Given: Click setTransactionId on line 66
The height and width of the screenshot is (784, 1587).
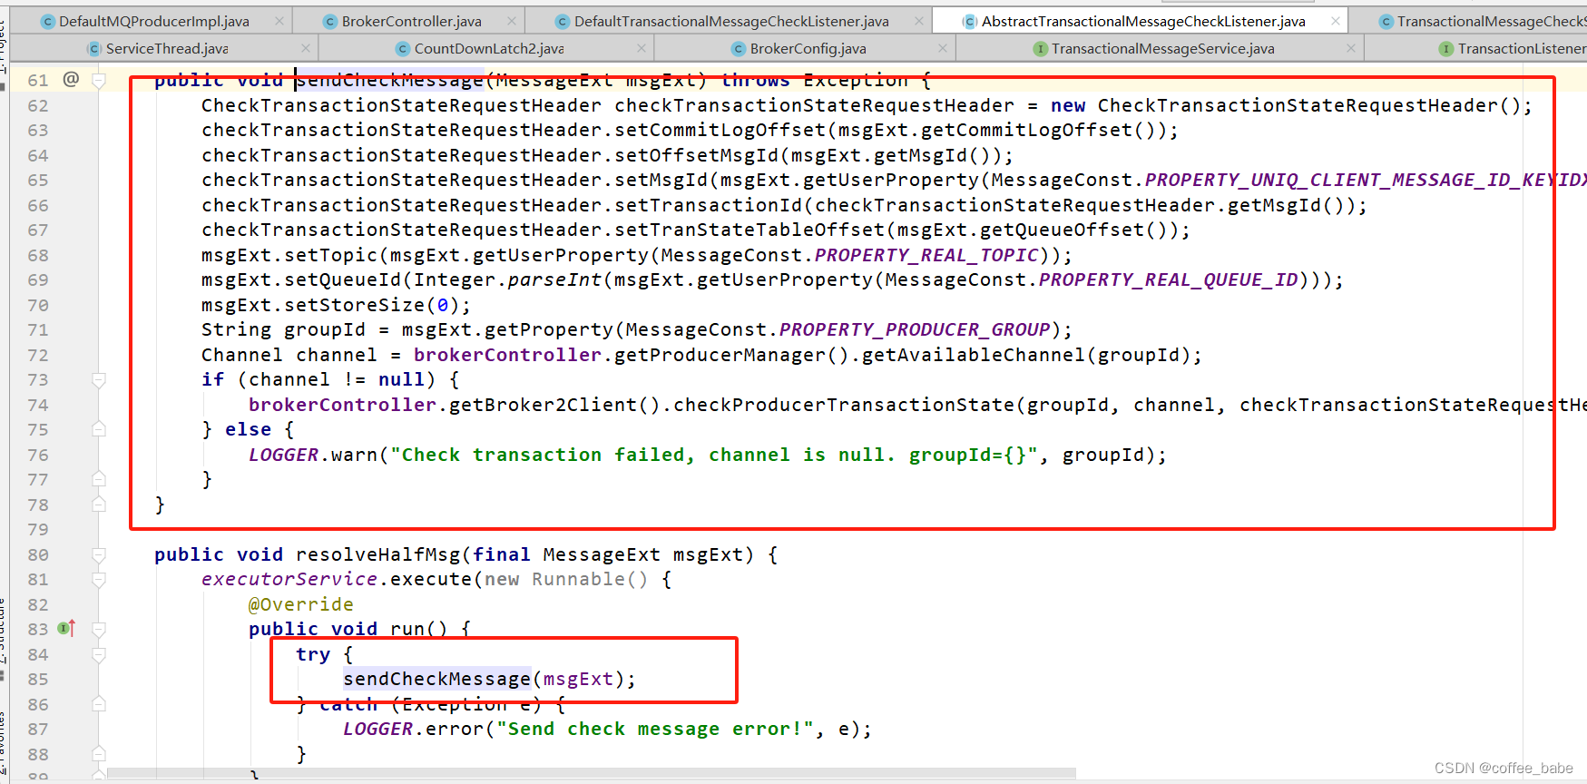Looking at the screenshot, I should 709,206.
